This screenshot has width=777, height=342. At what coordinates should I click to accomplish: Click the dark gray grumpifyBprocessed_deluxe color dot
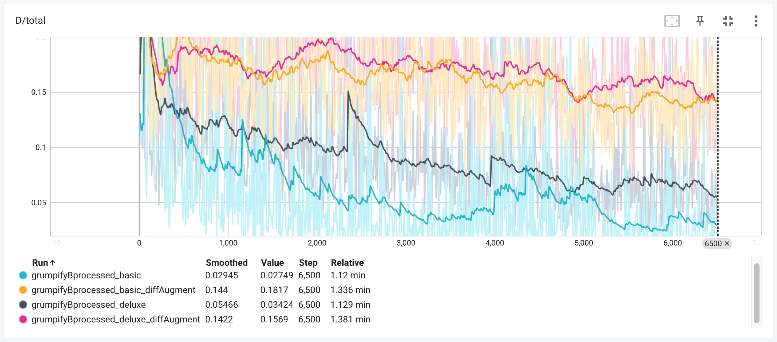tap(23, 305)
